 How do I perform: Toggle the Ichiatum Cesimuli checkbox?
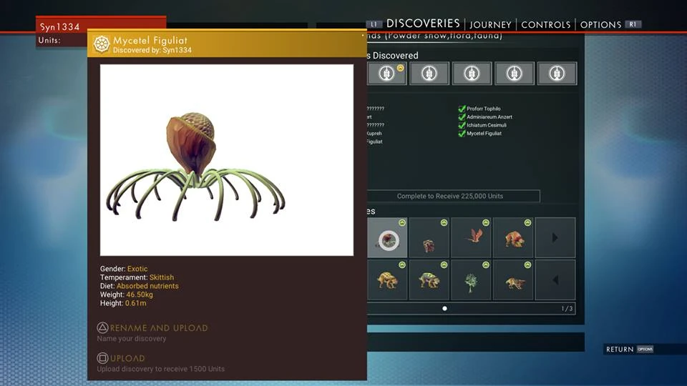click(462, 125)
